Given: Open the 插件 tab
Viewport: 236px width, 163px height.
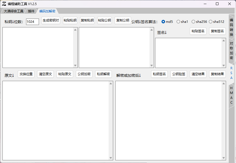Looking at the screenshot, I should (31, 11).
